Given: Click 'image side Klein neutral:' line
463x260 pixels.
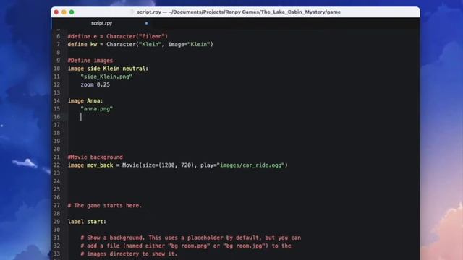Looking at the screenshot, I should pos(108,69).
